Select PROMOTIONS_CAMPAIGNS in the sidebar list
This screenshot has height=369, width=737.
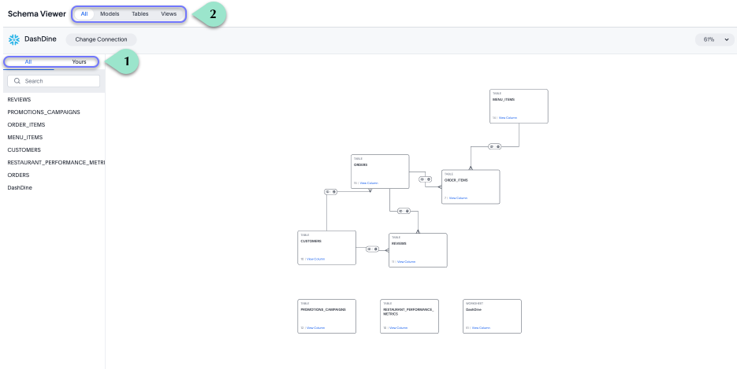pos(43,113)
